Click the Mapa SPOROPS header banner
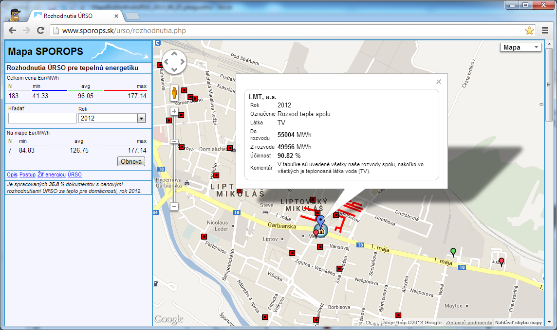The image size is (557, 330). [x=78, y=51]
